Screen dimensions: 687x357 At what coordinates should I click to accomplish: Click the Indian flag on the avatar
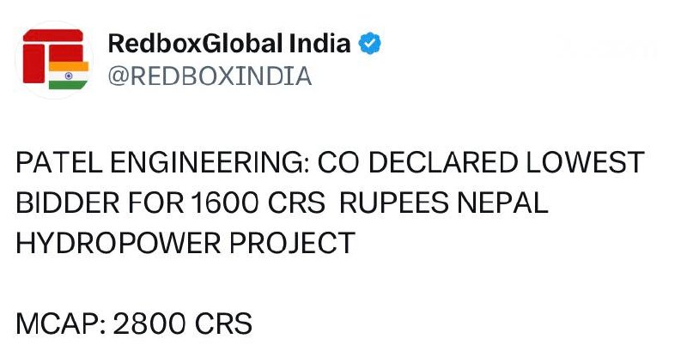click(69, 74)
